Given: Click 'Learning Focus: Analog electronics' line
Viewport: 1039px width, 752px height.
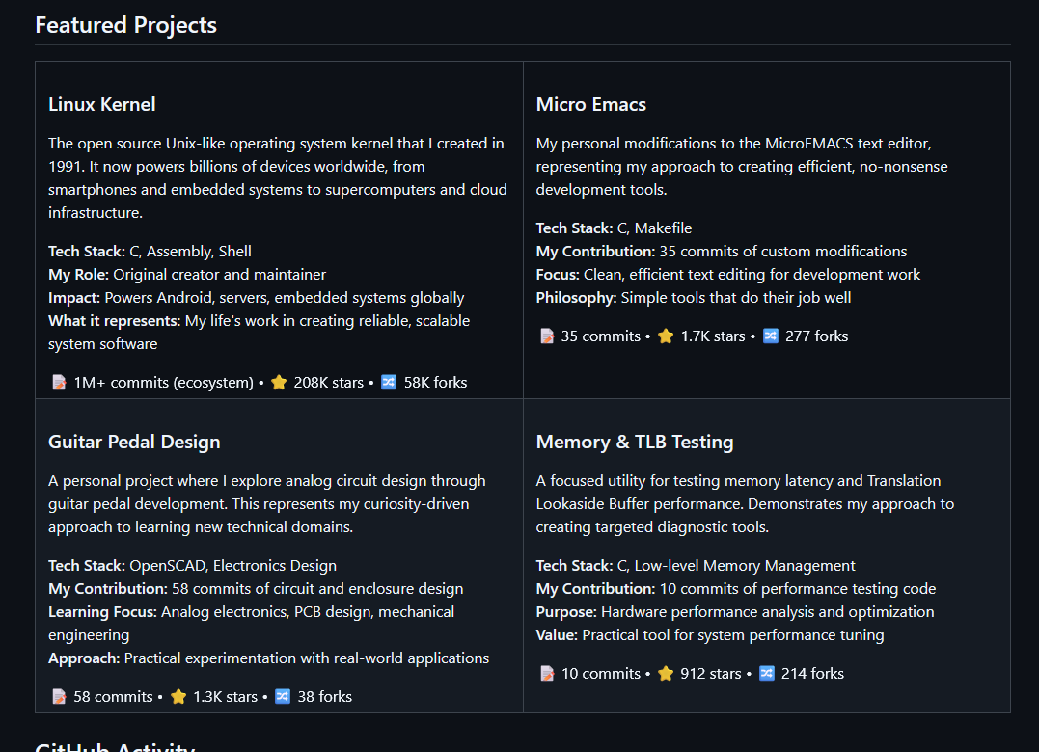Looking at the screenshot, I should 252,624.
